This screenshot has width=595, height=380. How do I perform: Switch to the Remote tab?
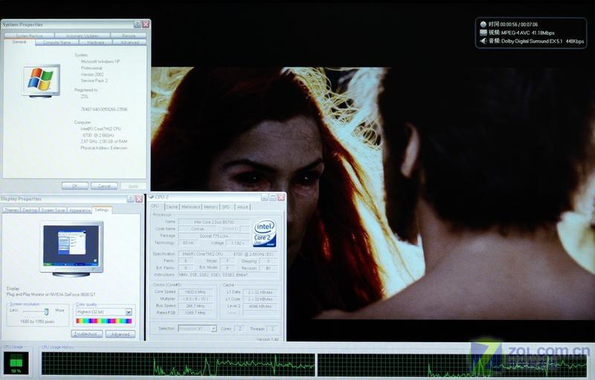tap(129, 36)
